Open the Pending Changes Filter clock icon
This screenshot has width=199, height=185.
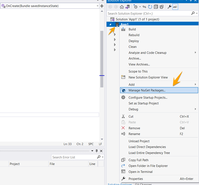[135, 7]
